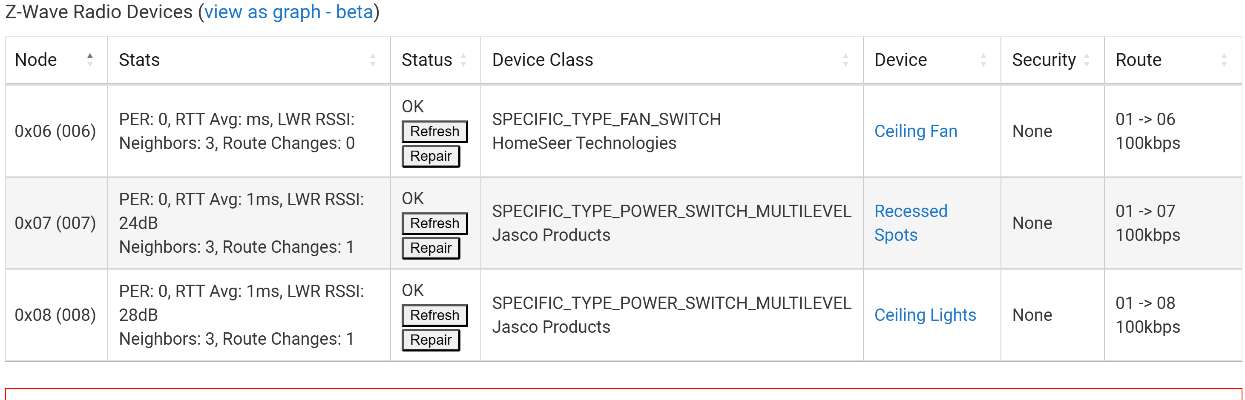Sort table by Security column arrows
The height and width of the screenshot is (400, 1245).
[x=1087, y=60]
